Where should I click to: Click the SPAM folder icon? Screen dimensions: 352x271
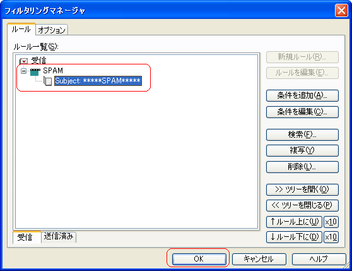click(x=35, y=72)
